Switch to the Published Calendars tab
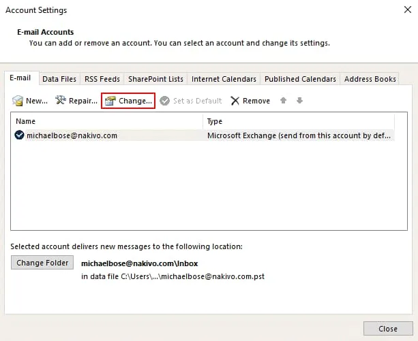Image resolution: width=418 pixels, height=341 pixels. coord(300,79)
